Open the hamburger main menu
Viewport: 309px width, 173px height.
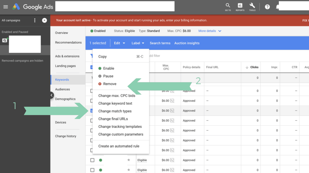(x=5, y=7)
